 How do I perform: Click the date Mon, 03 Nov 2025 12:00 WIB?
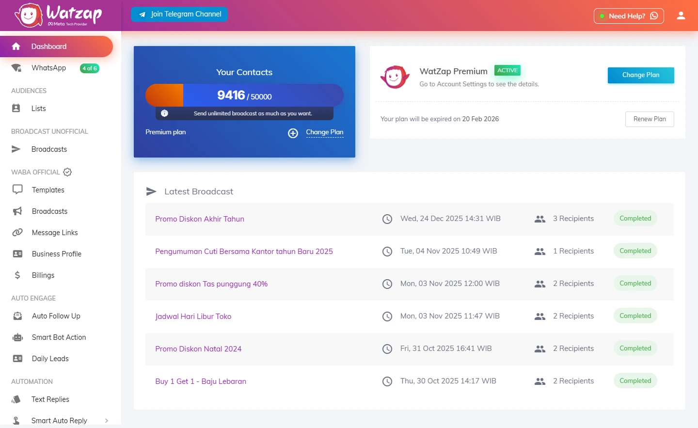(x=450, y=284)
